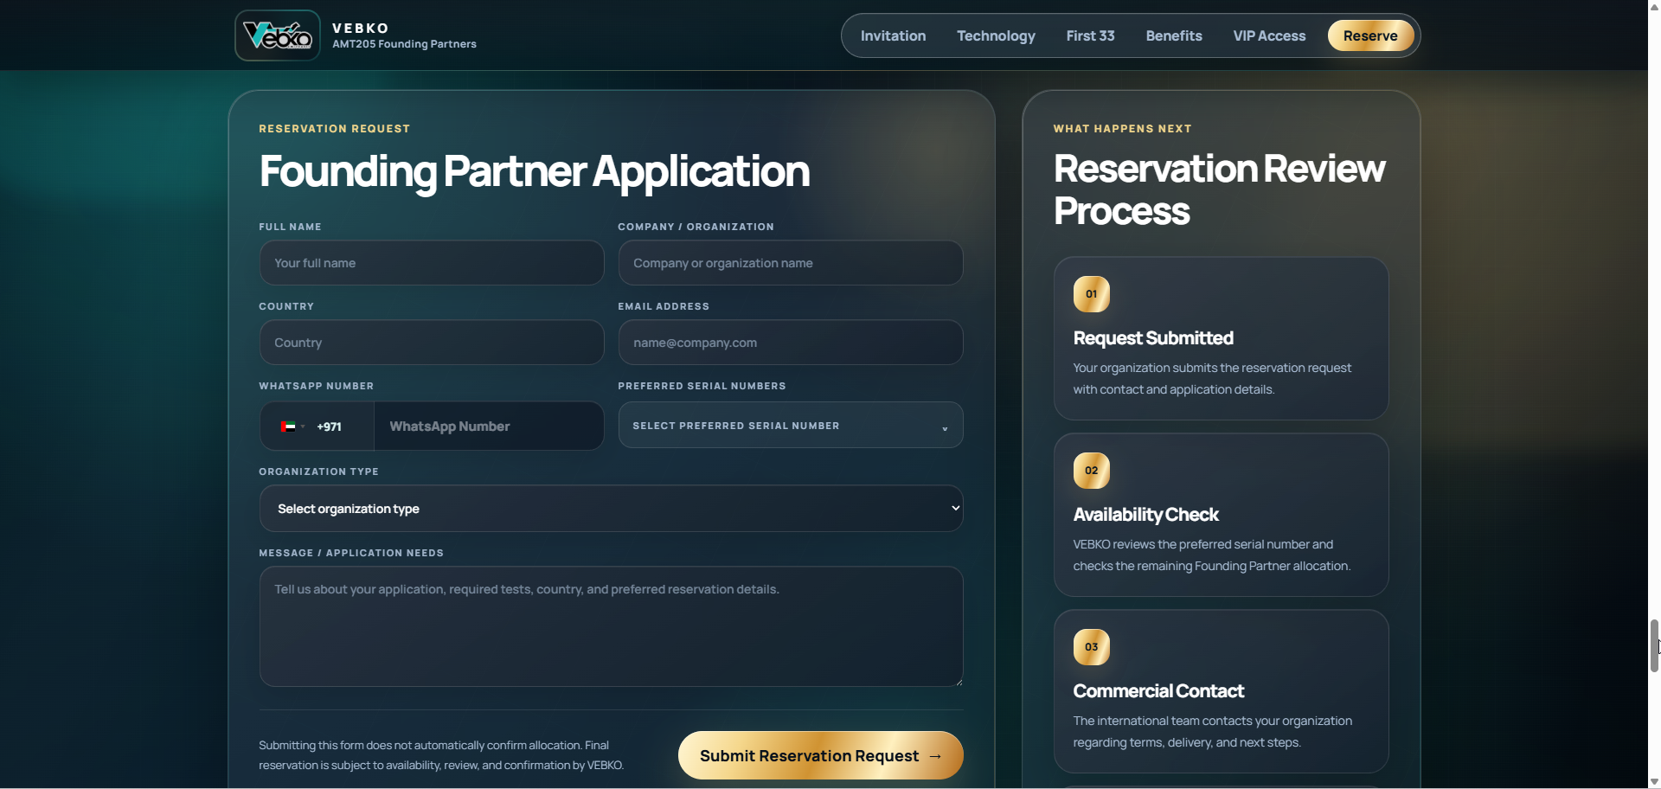Click the allocation disclaimer text near Submit
Viewport: 1661px width, 789px height.
point(441,755)
